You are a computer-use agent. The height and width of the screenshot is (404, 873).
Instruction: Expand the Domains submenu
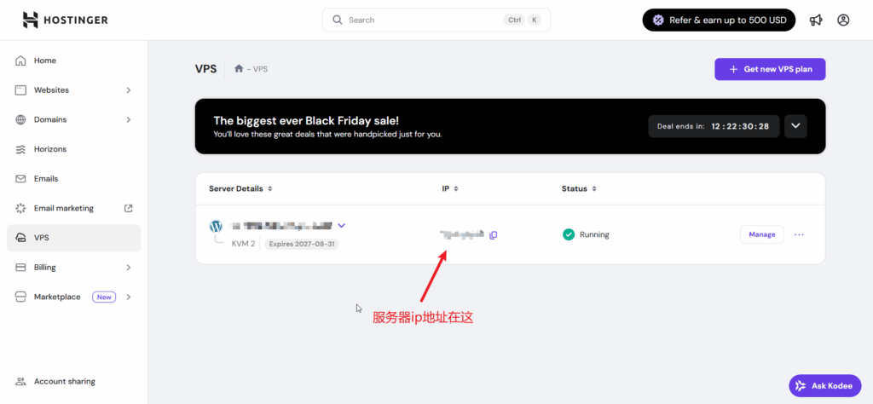(129, 120)
